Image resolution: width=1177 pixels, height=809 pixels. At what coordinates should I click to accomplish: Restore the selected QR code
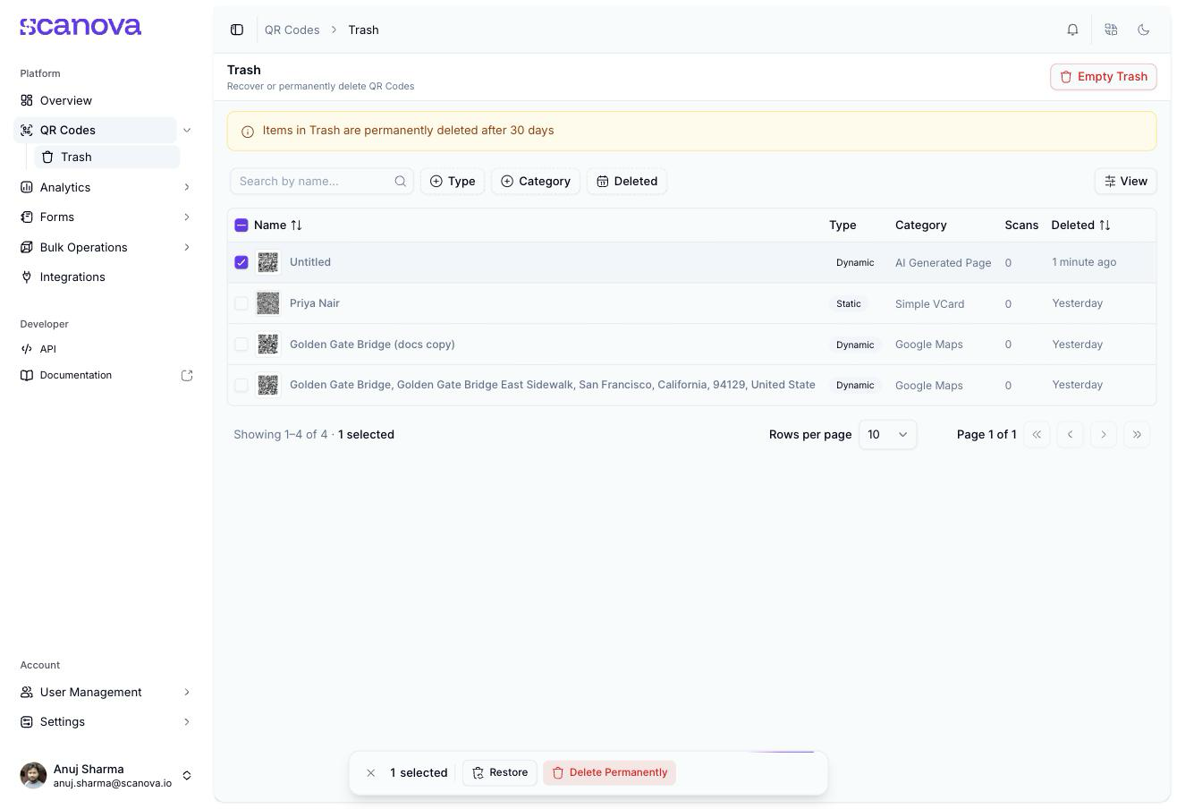(x=500, y=772)
